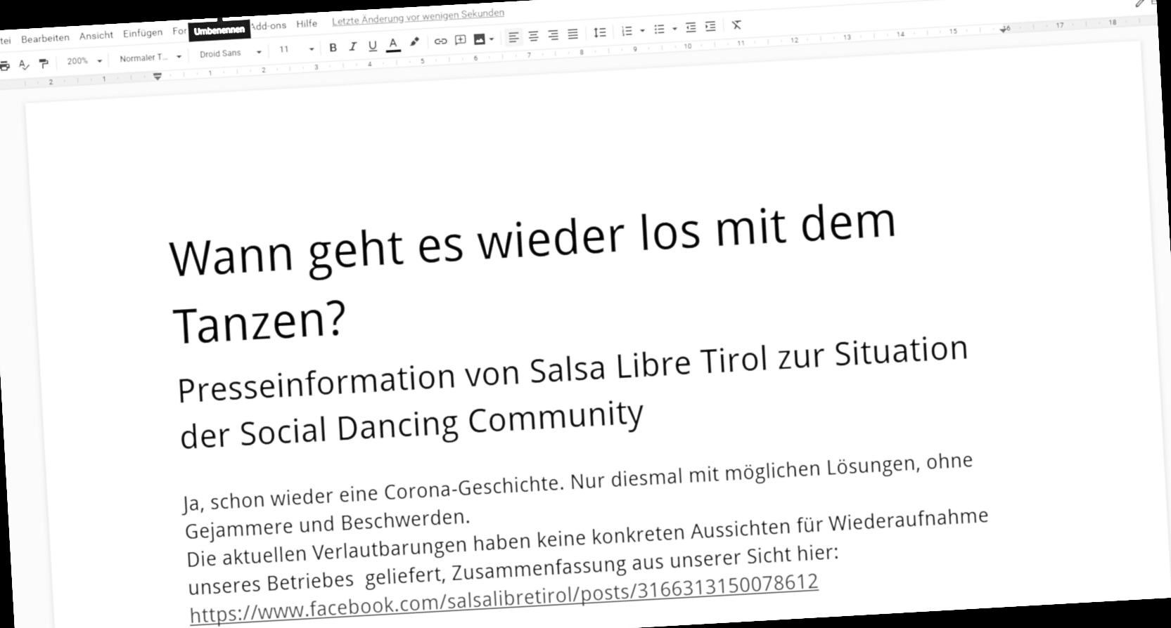Insert a link with the chain icon
This screenshot has height=628, width=1171.
tap(440, 41)
